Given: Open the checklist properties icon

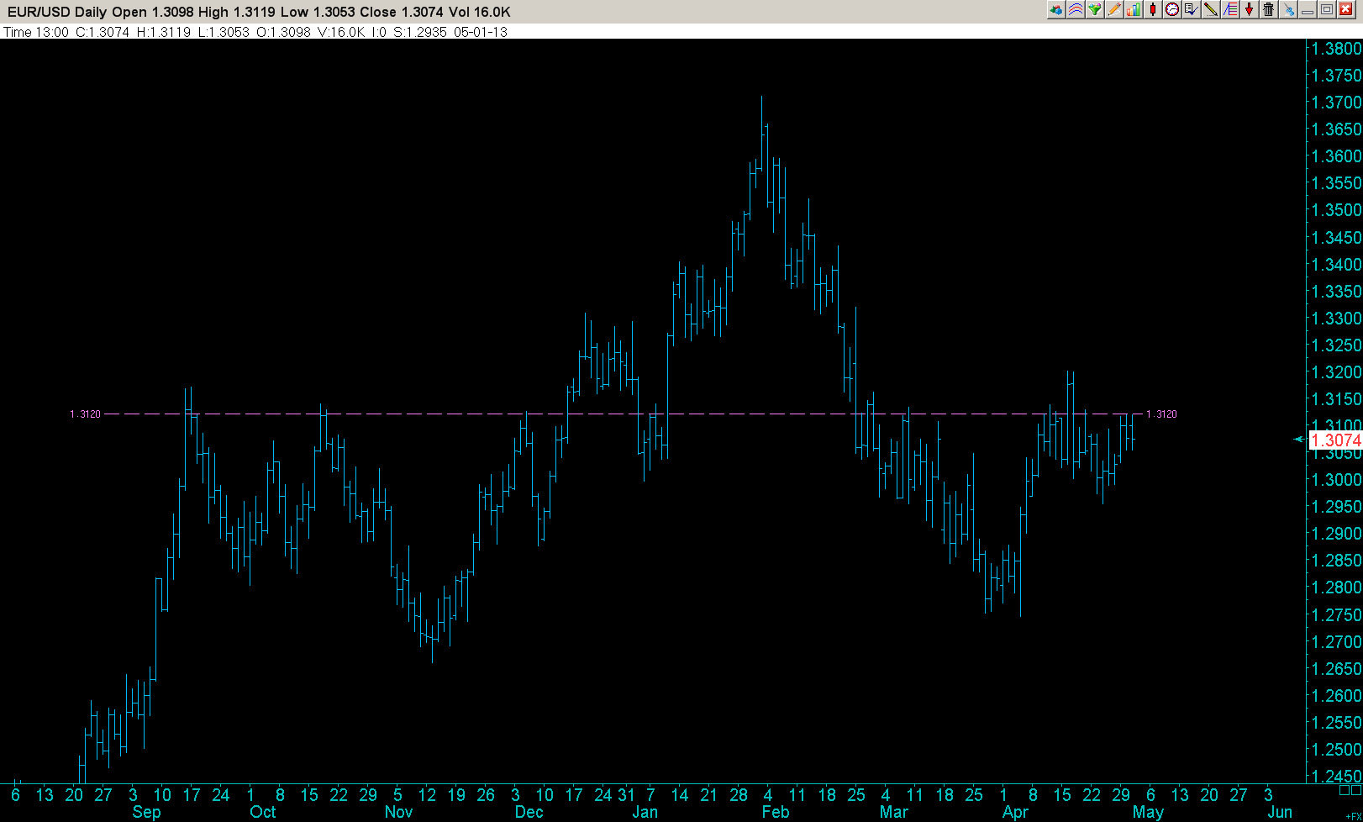Looking at the screenshot, I should pos(1191,10).
